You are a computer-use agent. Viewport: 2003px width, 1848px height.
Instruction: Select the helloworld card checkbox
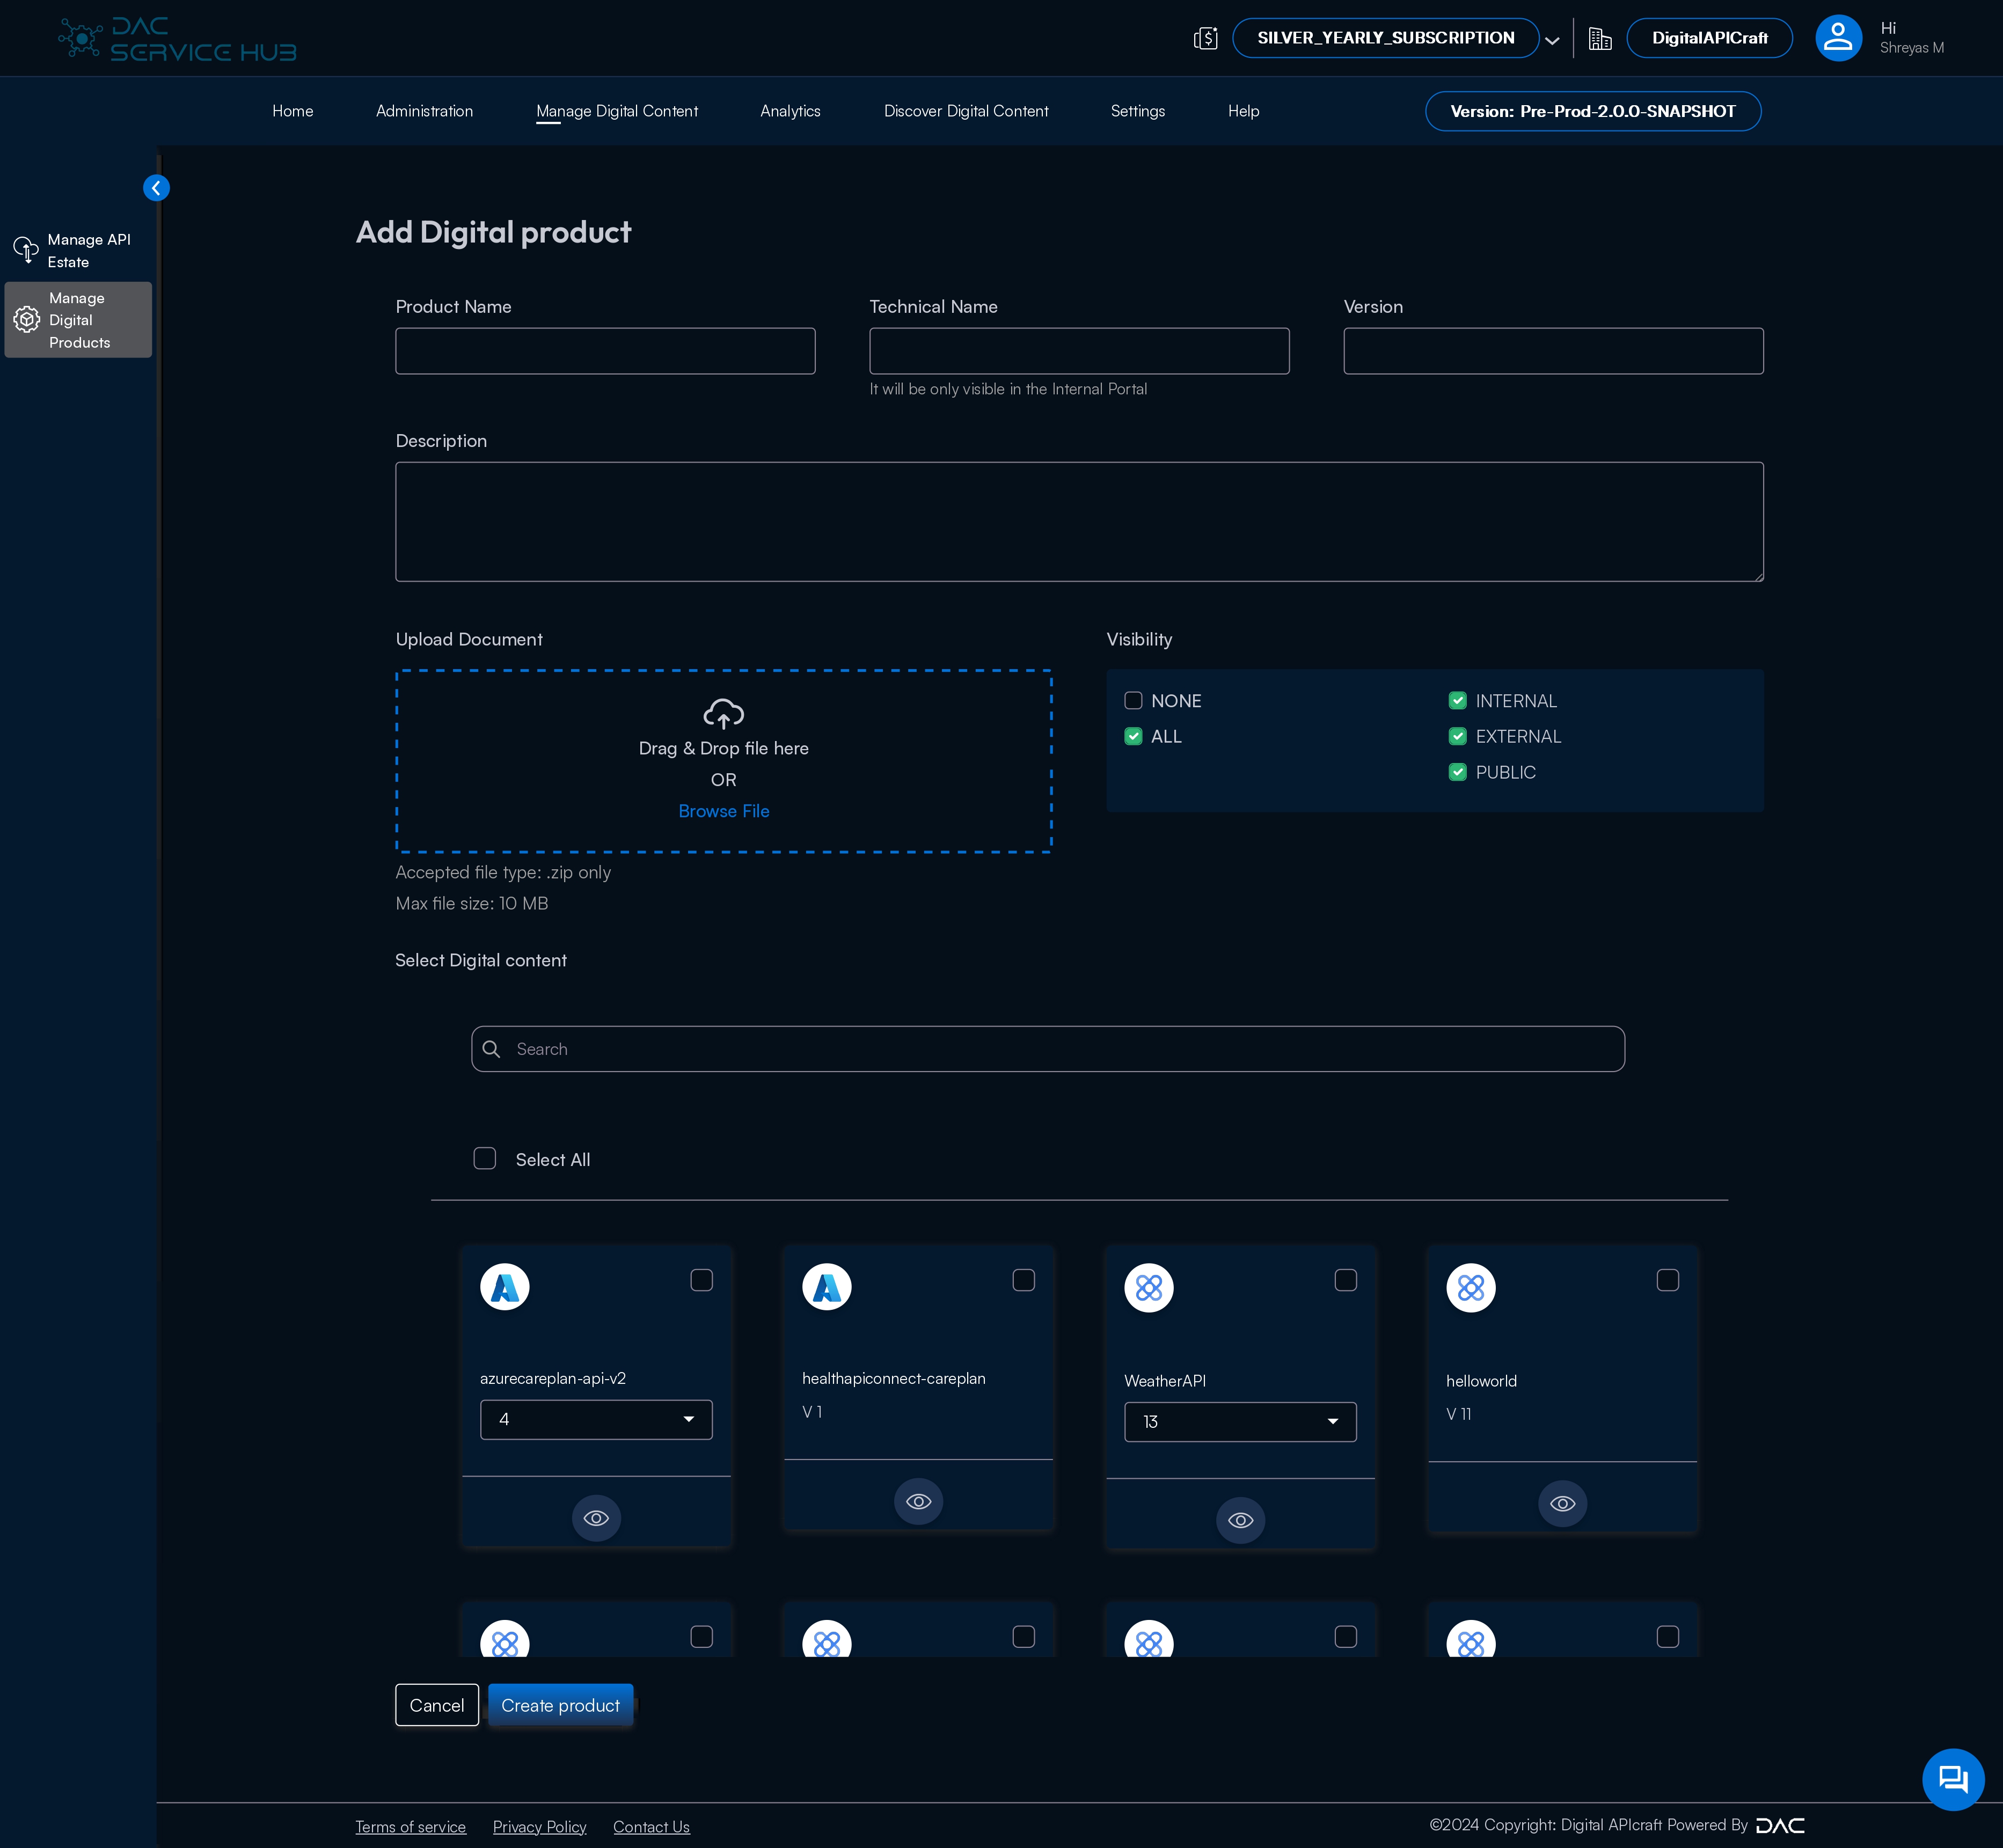1668,1280
